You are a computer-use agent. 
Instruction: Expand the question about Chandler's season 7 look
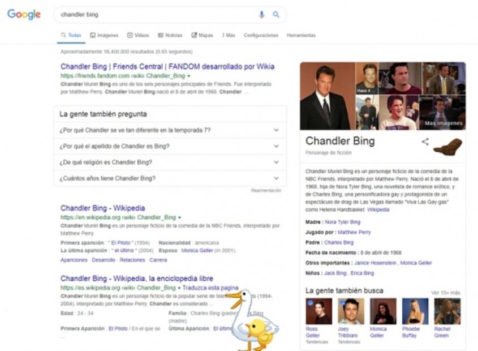[x=170, y=130]
